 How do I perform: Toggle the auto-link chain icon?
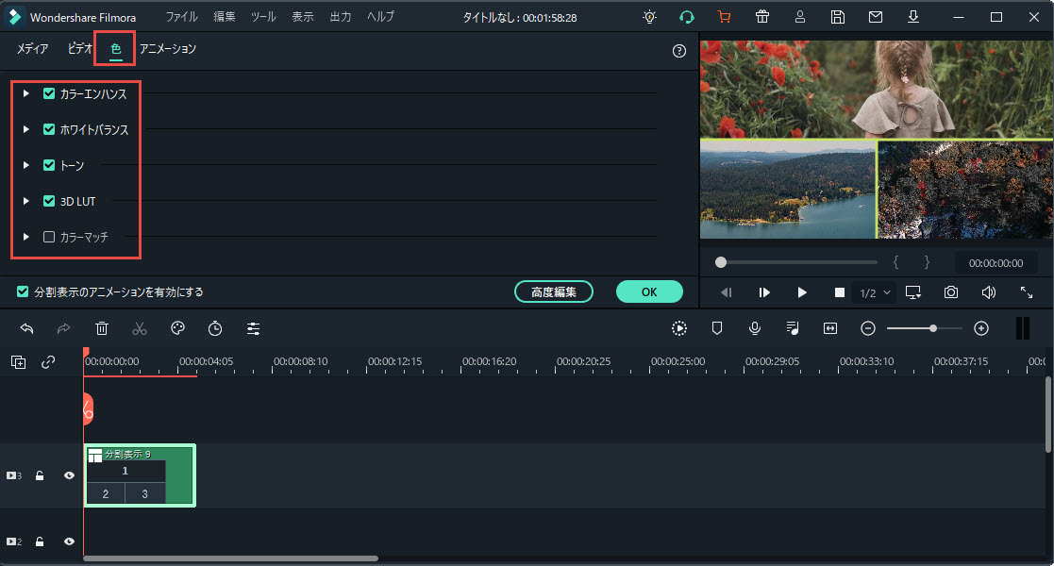(x=48, y=362)
